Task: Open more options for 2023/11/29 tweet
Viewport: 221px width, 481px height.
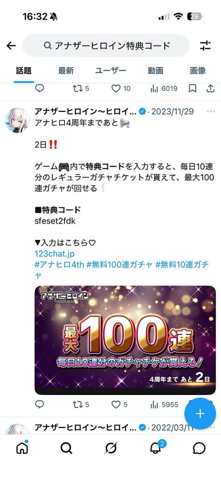Action: pyautogui.click(x=211, y=111)
